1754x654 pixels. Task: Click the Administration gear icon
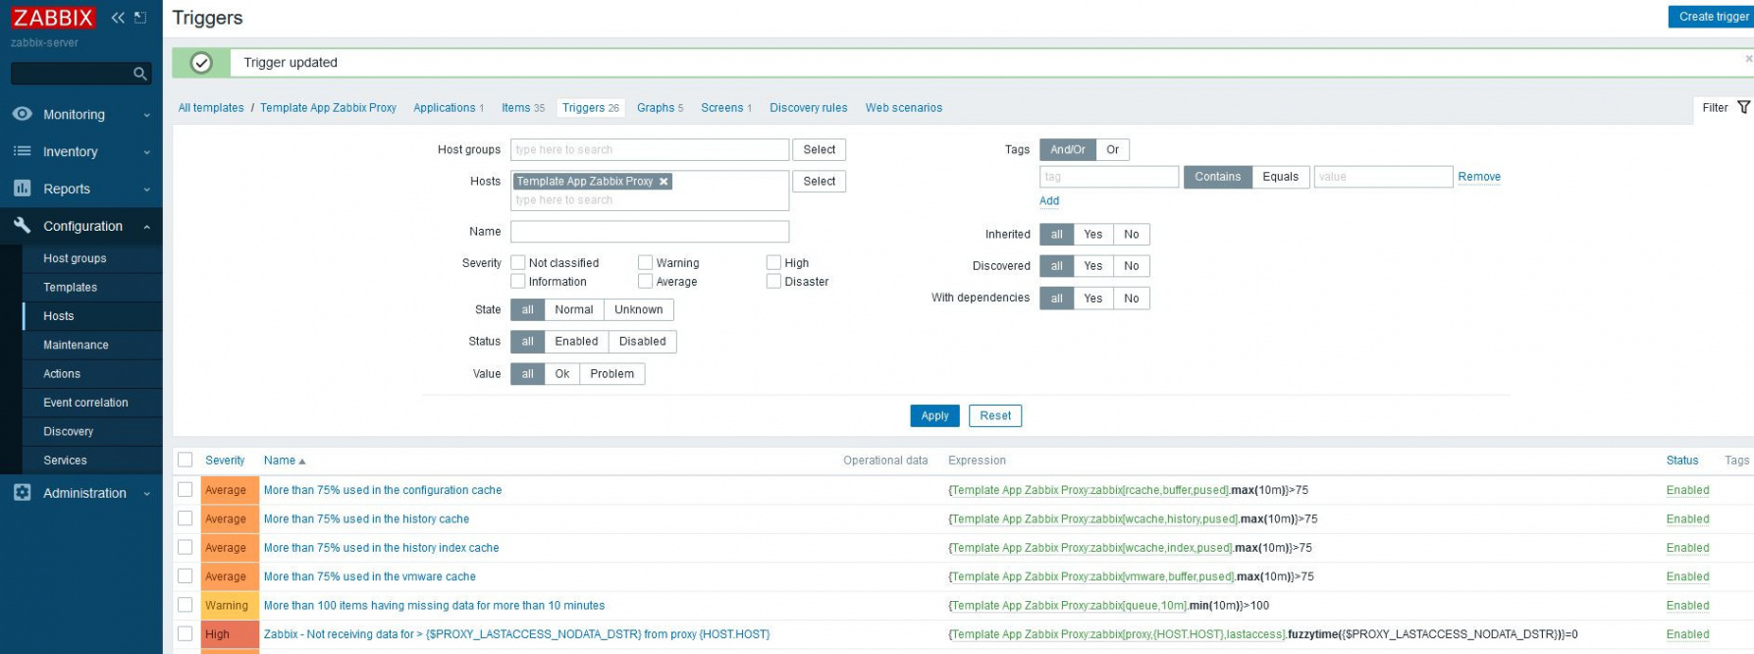coord(22,493)
